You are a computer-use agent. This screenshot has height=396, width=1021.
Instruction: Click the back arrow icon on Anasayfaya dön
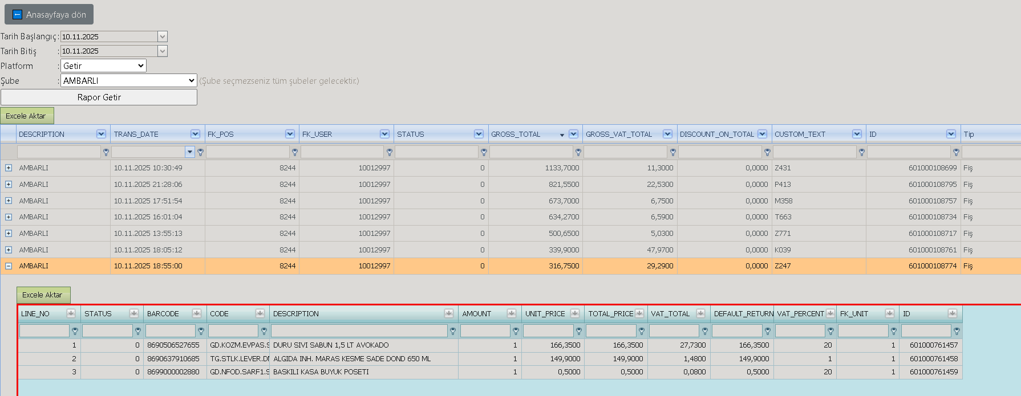17,15
